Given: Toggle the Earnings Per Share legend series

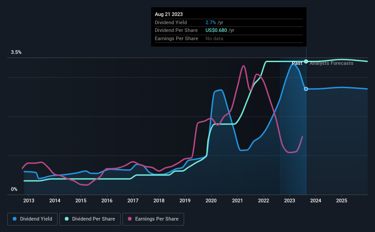Looking at the screenshot, I should [153, 219].
